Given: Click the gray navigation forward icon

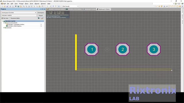Looking at the screenshot, I should [x=179, y=4].
